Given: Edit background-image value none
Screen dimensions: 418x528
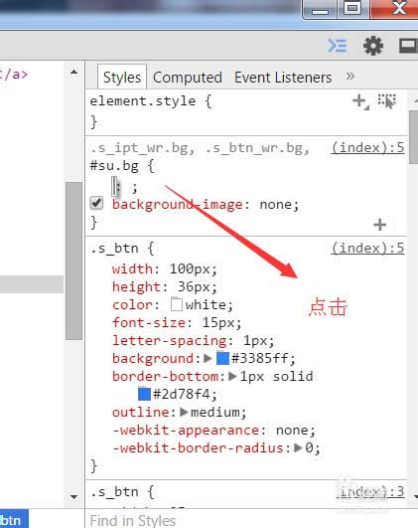Looking at the screenshot, I should pyautogui.click(x=275, y=205).
